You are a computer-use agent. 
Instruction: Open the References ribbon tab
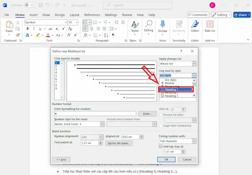[92, 15]
